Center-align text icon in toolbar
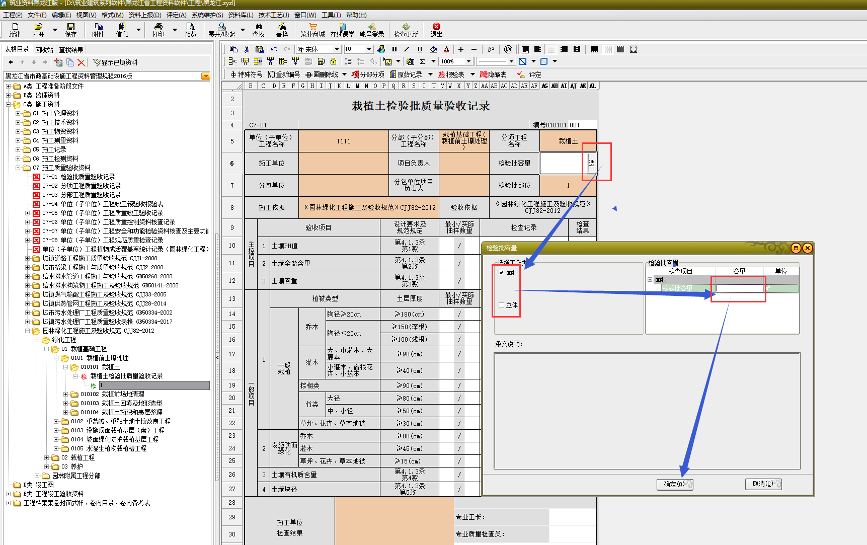 point(551,49)
